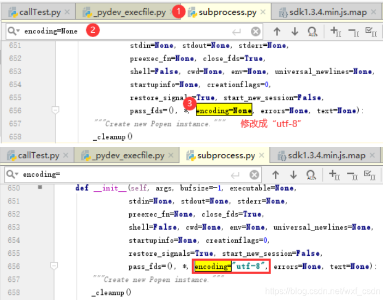Find all occurrences in top search bar

pyautogui.click(x=312, y=32)
